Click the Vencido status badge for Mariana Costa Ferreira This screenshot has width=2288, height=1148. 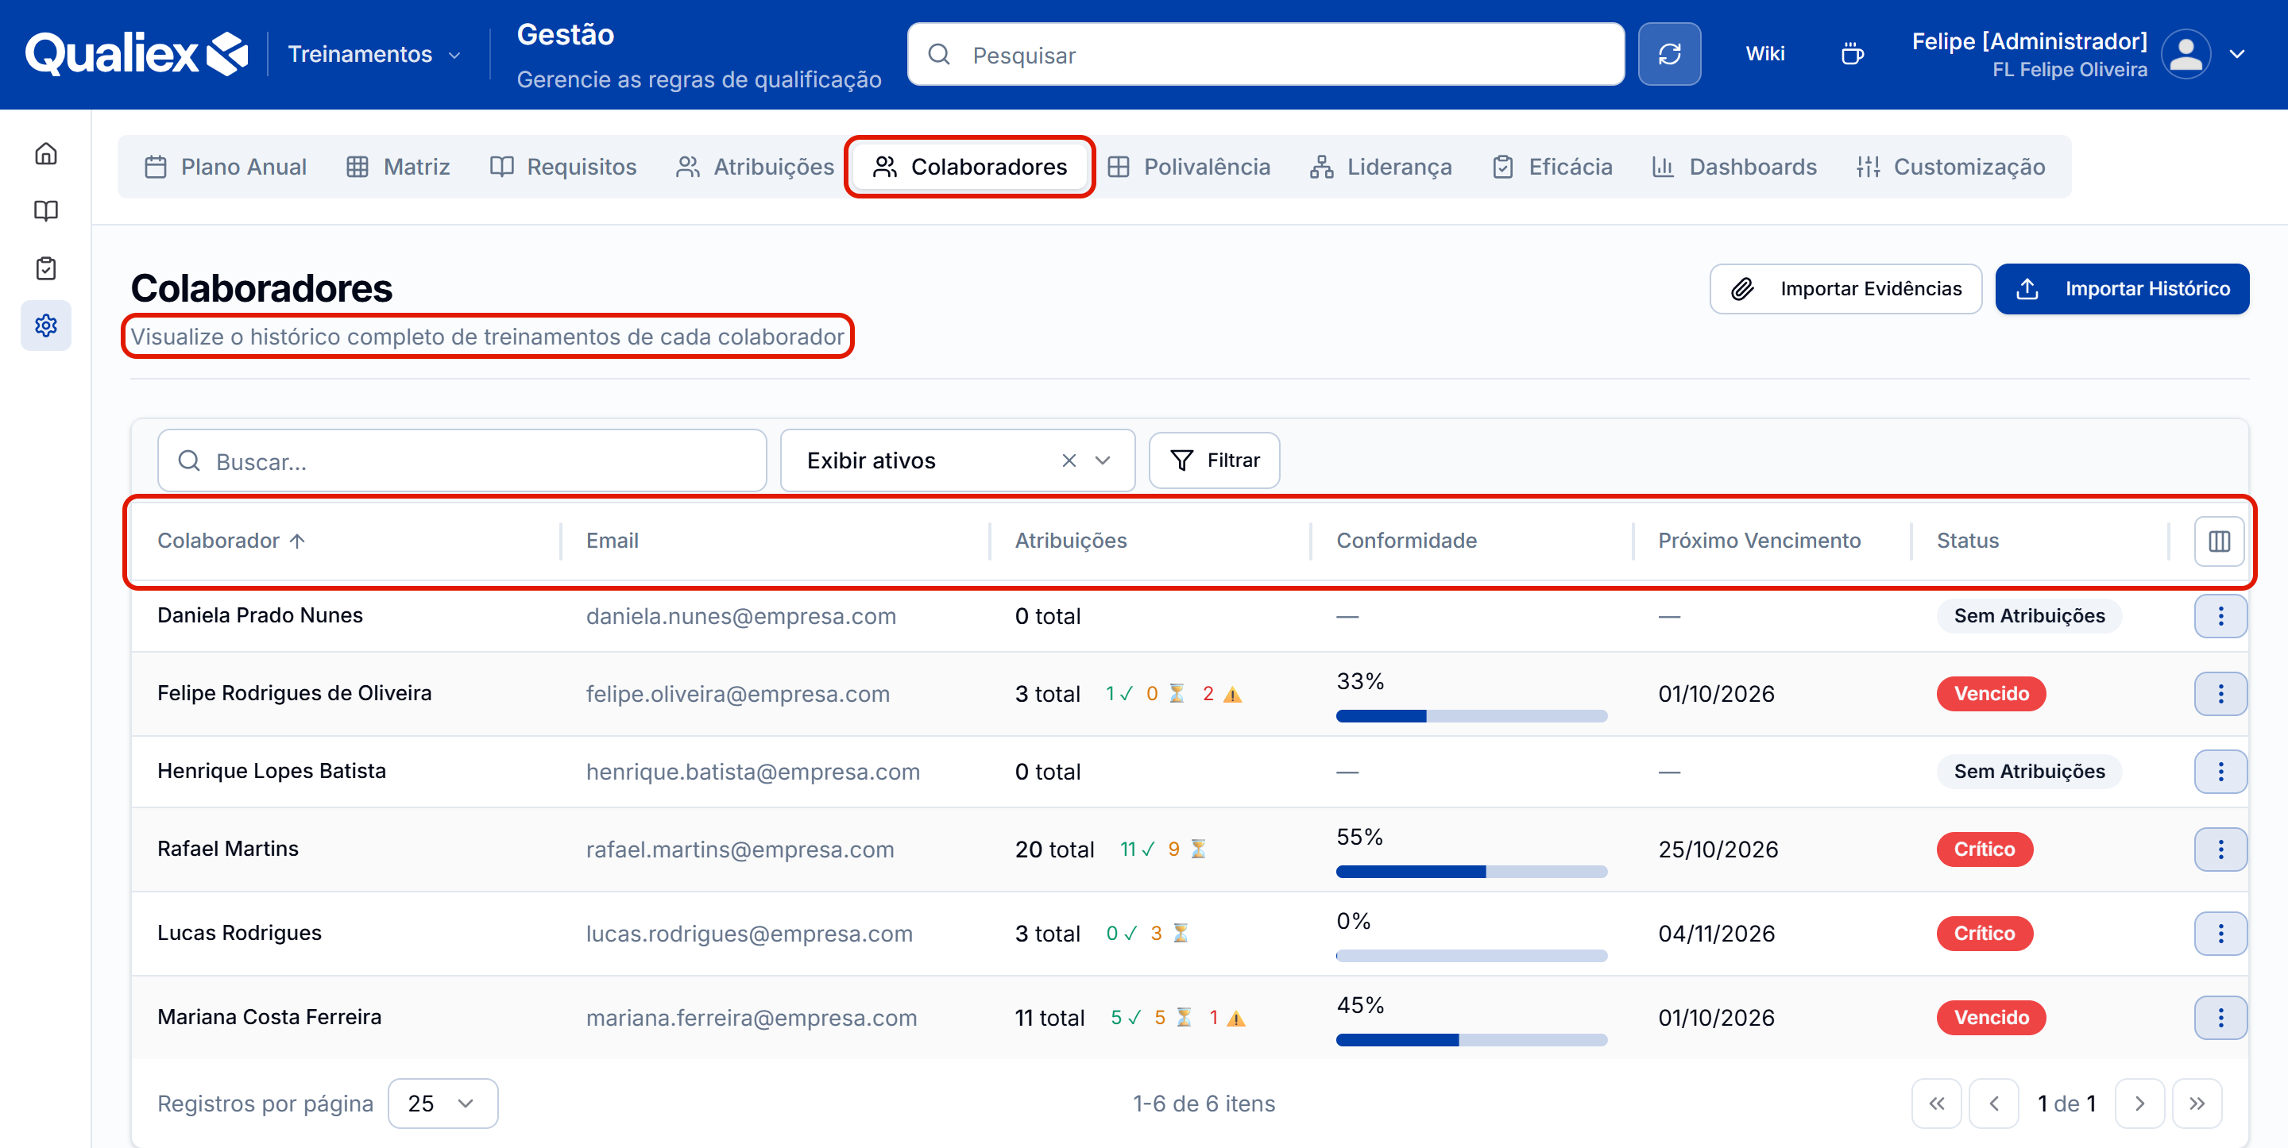(x=1990, y=1018)
